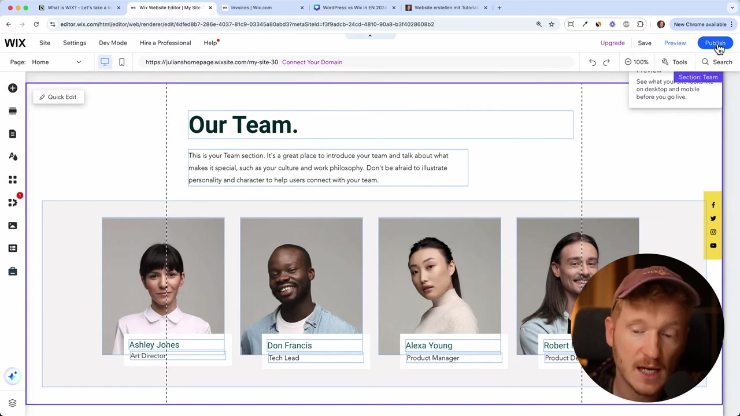This screenshot has height=416, width=740.
Task: Collapse the top bar with the chevron
Action: point(370,36)
